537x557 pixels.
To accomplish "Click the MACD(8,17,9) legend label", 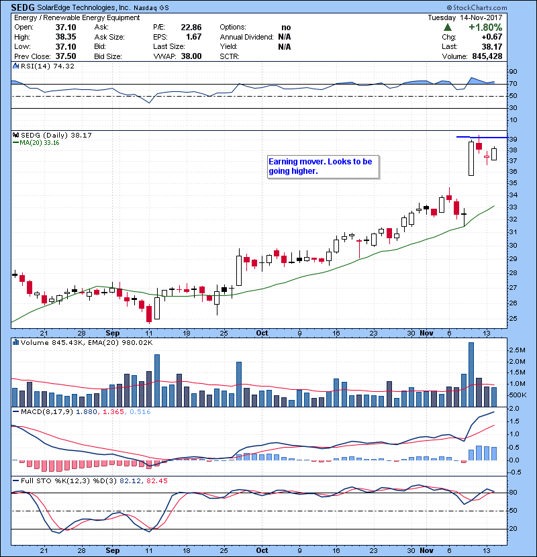I will pyautogui.click(x=47, y=412).
